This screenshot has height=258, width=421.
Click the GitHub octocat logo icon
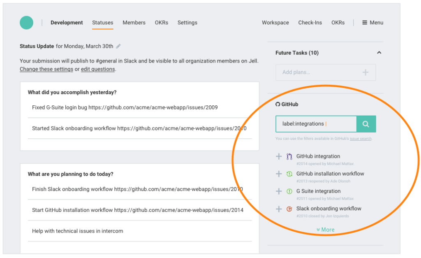pos(278,104)
